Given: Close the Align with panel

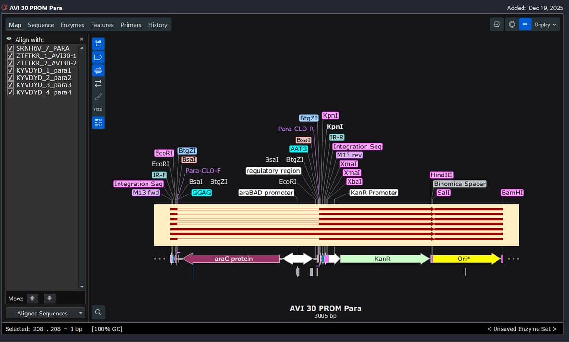Looking at the screenshot, I should click(x=81, y=39).
